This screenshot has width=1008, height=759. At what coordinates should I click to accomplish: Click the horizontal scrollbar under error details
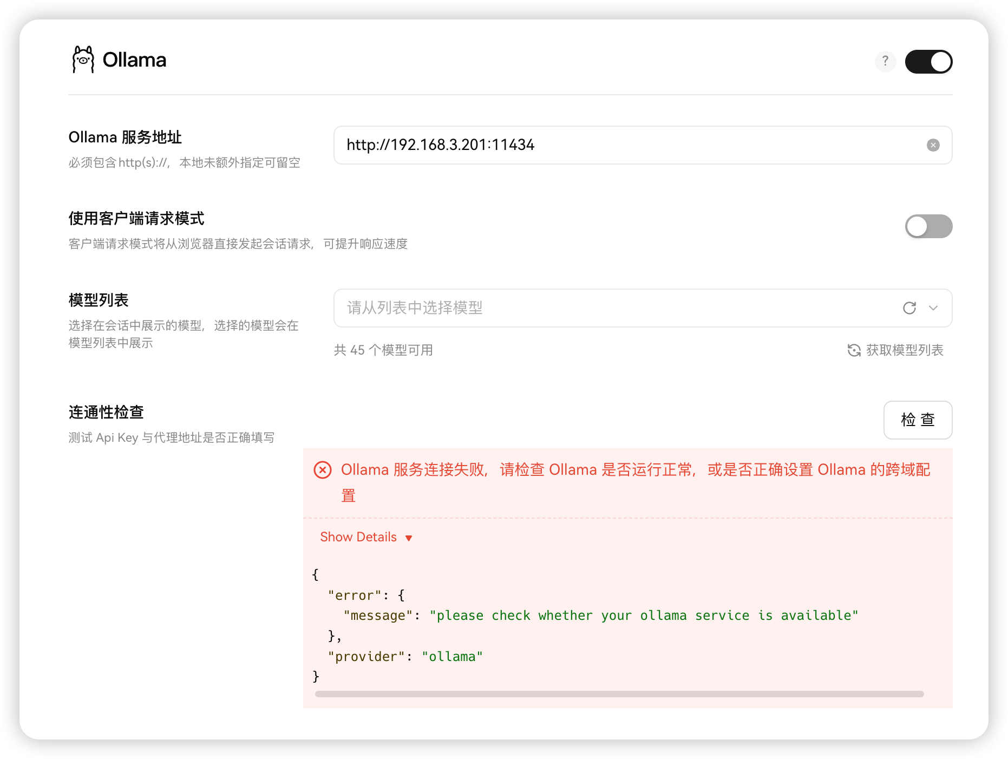click(619, 694)
